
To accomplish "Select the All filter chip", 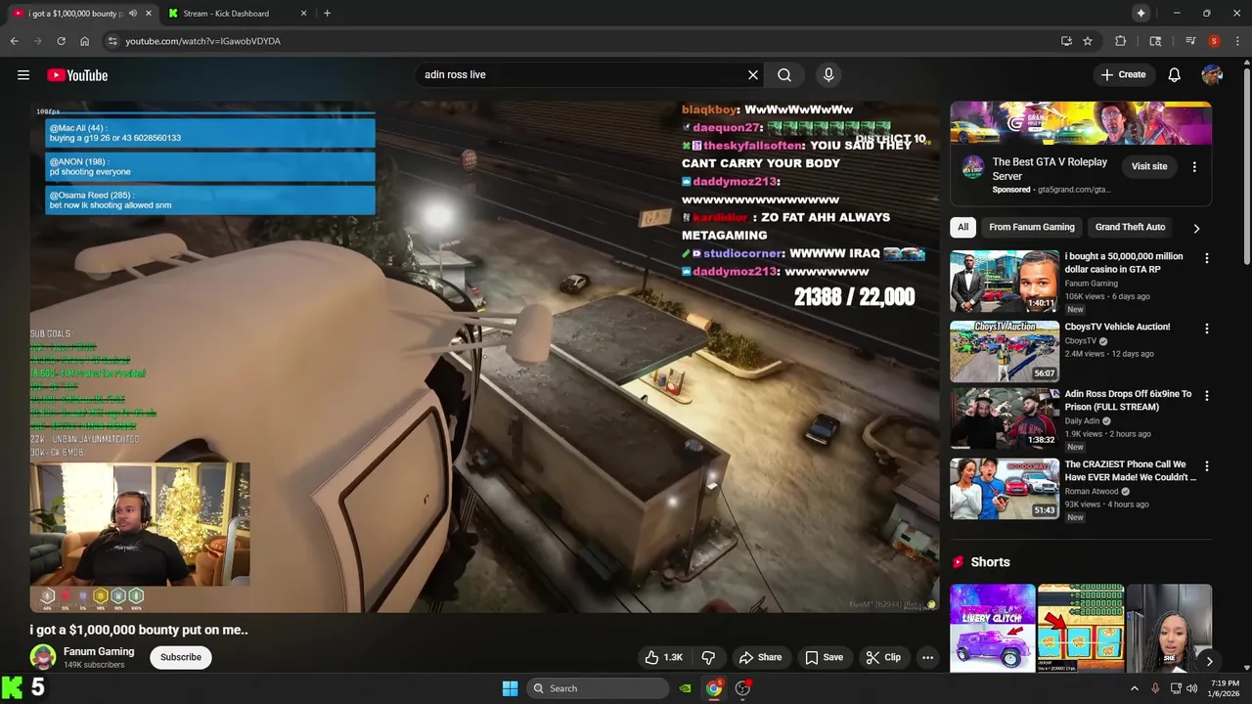I will tap(962, 227).
